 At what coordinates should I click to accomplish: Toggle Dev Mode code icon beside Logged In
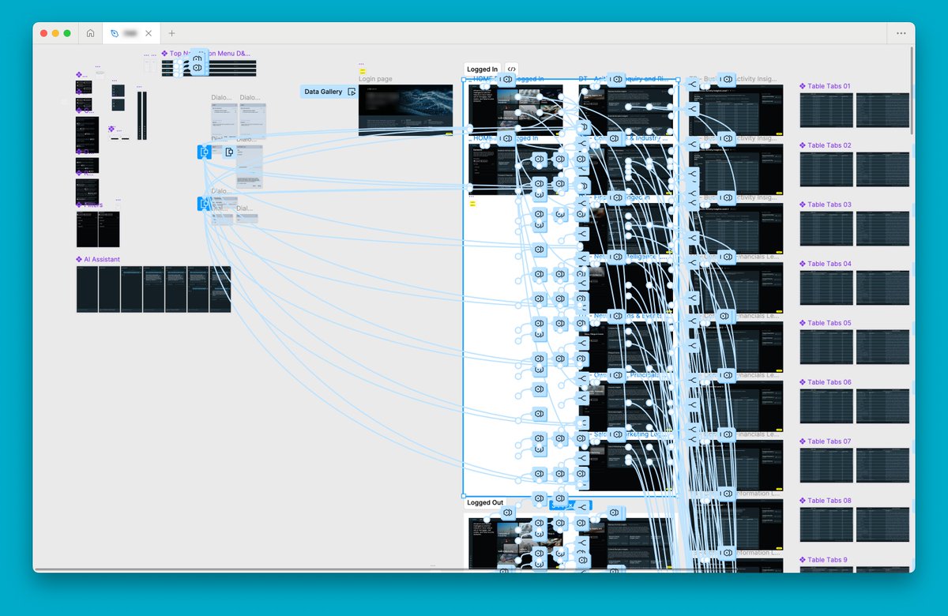tap(511, 69)
